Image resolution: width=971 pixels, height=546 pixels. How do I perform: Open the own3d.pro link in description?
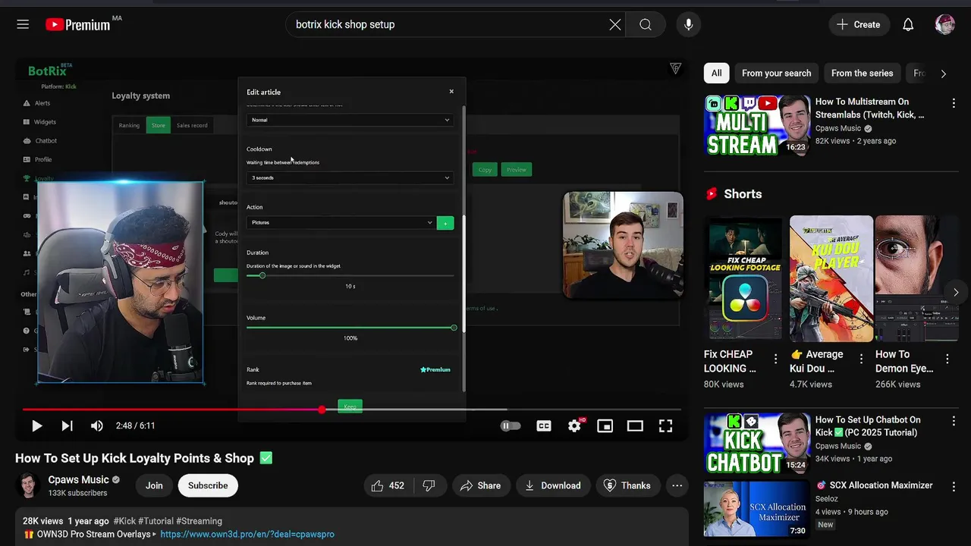pyautogui.click(x=247, y=534)
